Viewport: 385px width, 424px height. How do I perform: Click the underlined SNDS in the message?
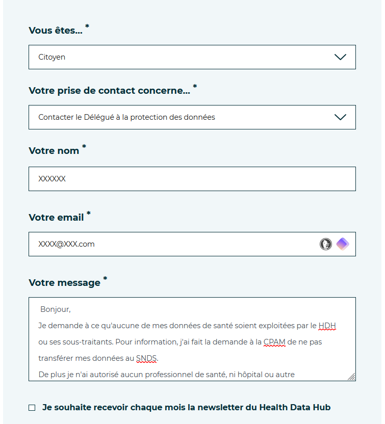tap(147, 358)
